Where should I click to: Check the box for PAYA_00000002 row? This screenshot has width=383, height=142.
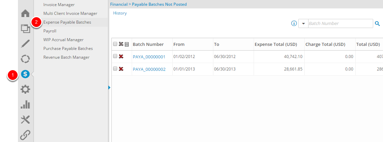coord(115,69)
